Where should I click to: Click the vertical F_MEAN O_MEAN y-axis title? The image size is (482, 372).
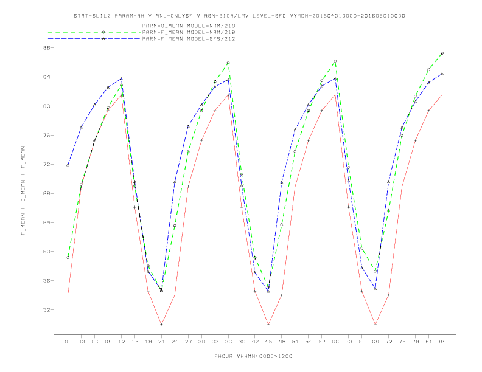[23, 191]
